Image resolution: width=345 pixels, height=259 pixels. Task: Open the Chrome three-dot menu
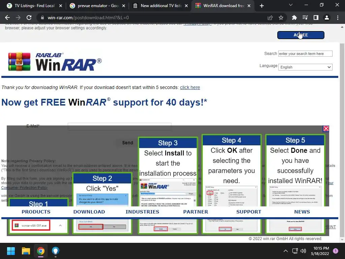click(x=338, y=18)
